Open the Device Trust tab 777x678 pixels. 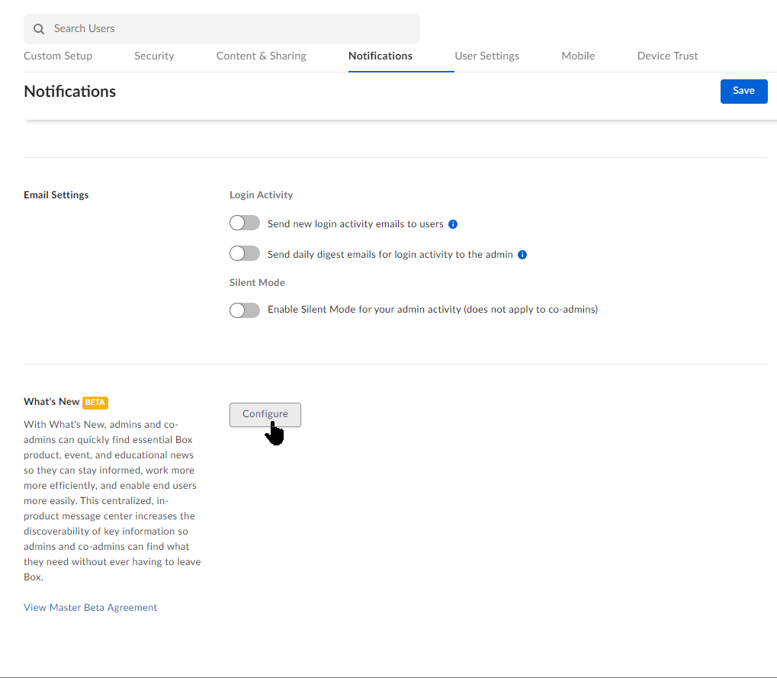(667, 56)
